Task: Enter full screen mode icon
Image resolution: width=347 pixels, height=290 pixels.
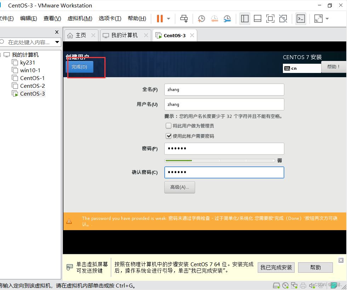Action: (x=270, y=19)
